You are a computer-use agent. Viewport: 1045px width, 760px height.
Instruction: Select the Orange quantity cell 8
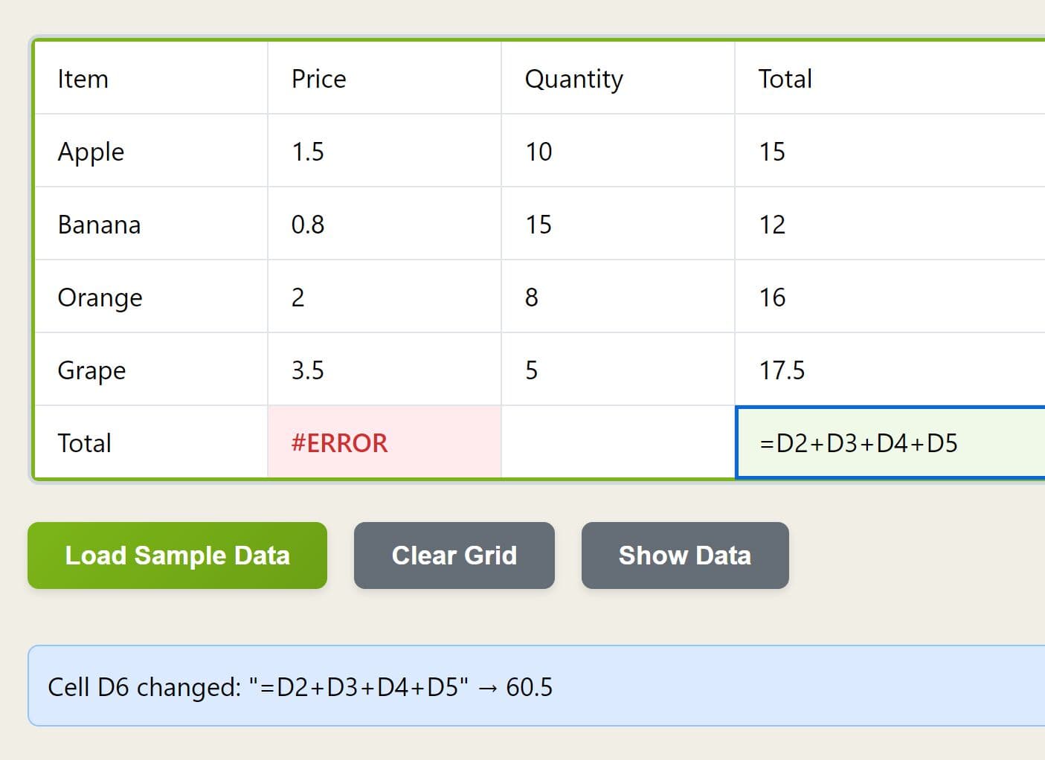click(x=618, y=297)
